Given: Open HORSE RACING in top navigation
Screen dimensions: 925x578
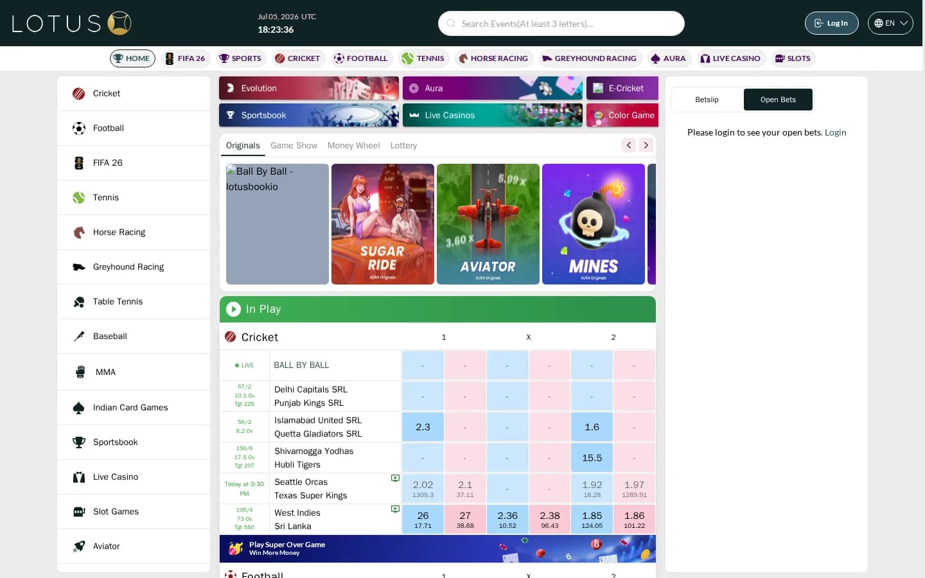Looking at the screenshot, I should coord(493,58).
